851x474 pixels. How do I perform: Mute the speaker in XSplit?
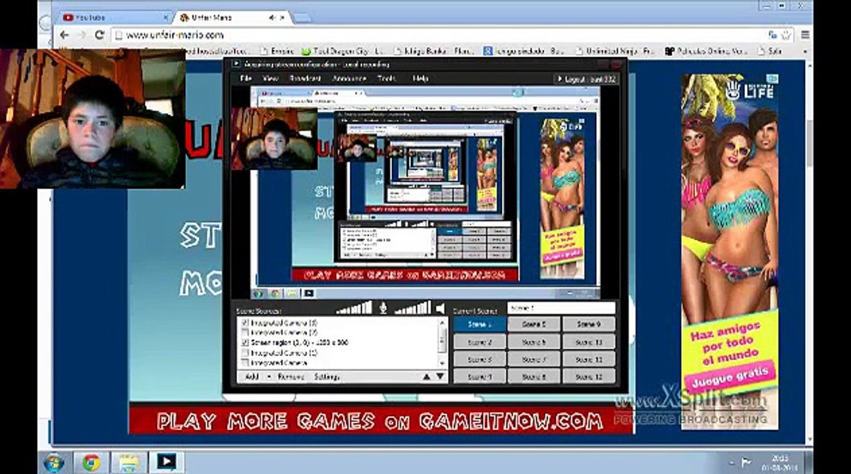point(440,307)
